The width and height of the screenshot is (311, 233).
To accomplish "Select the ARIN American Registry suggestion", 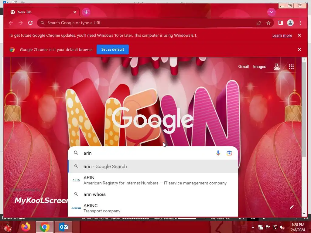I will coord(153,180).
